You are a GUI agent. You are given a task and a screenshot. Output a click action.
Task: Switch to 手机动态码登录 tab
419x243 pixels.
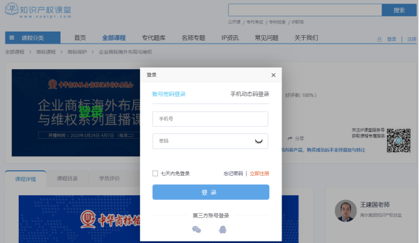point(249,94)
